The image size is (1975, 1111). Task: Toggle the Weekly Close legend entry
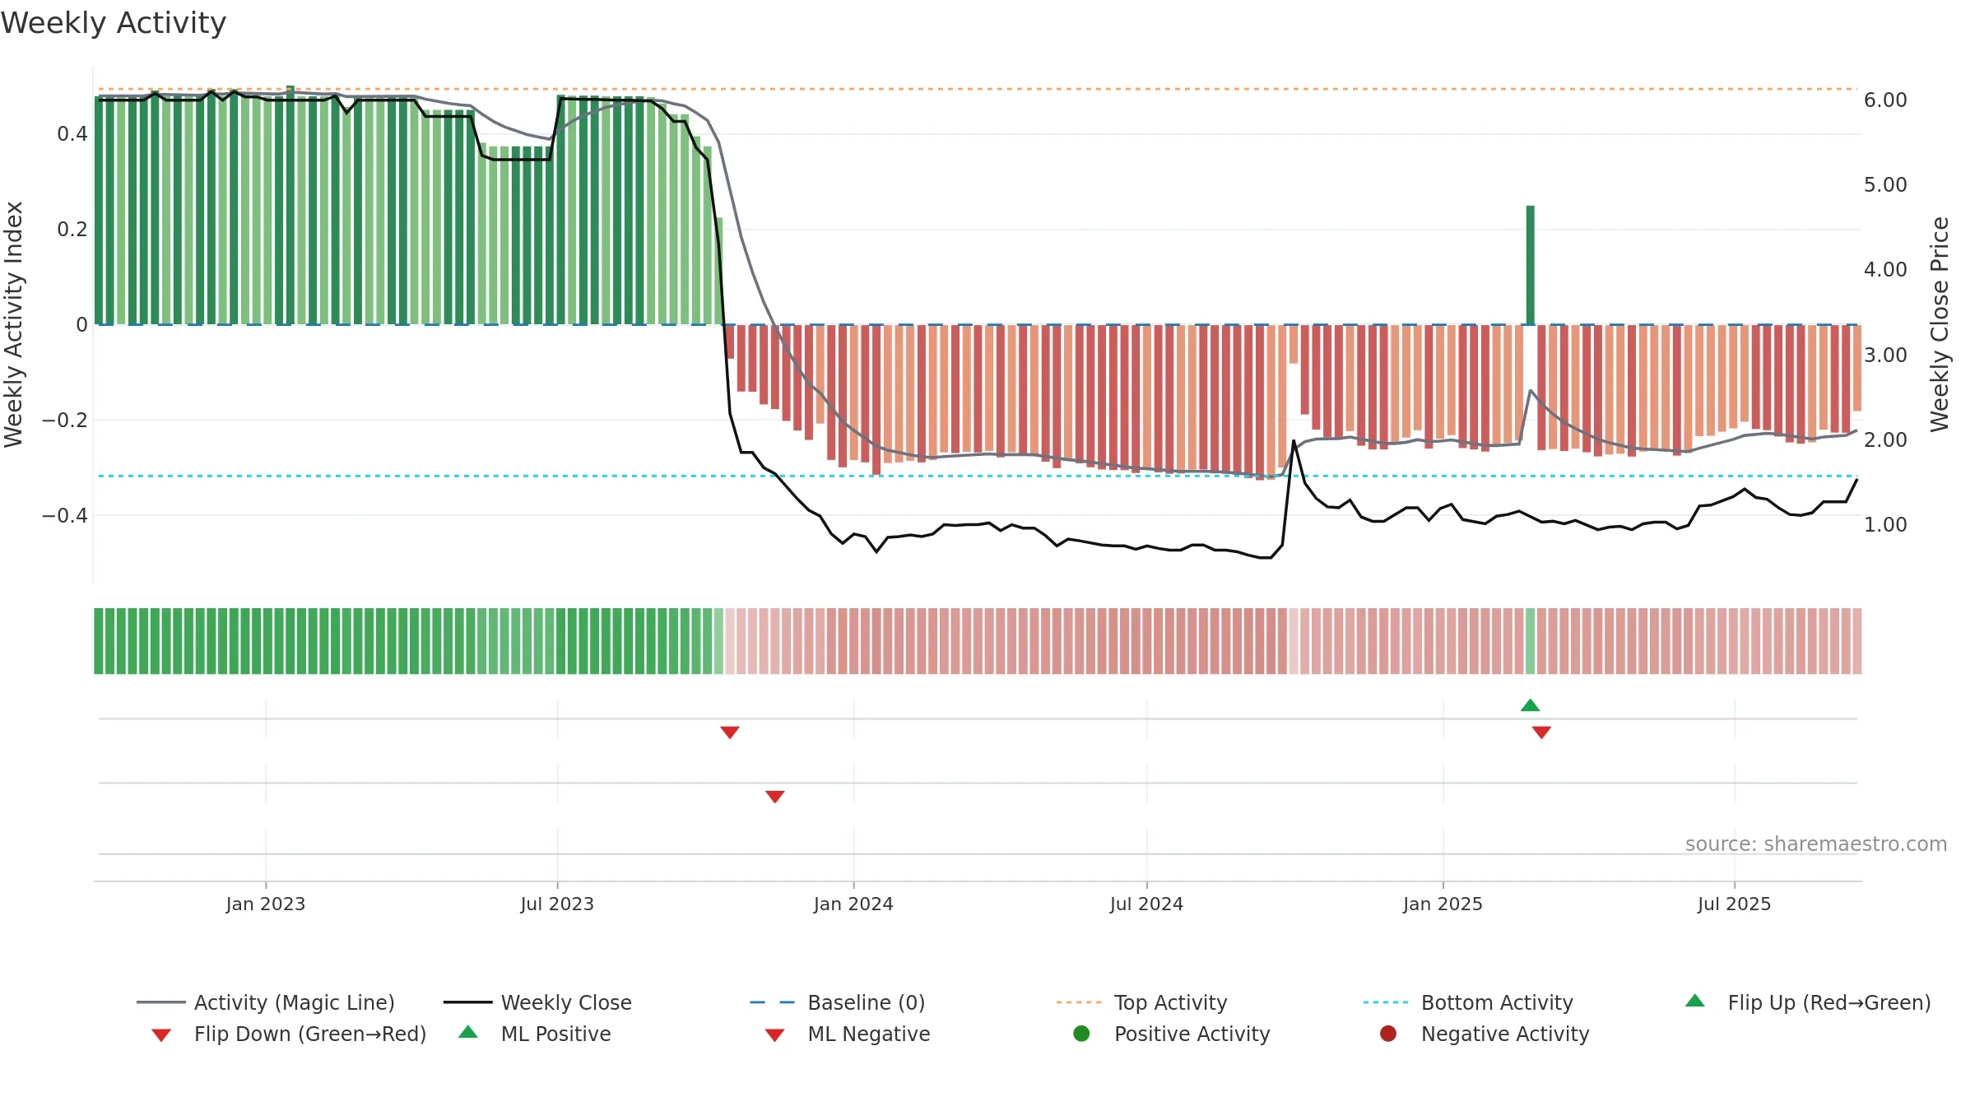[537, 1002]
